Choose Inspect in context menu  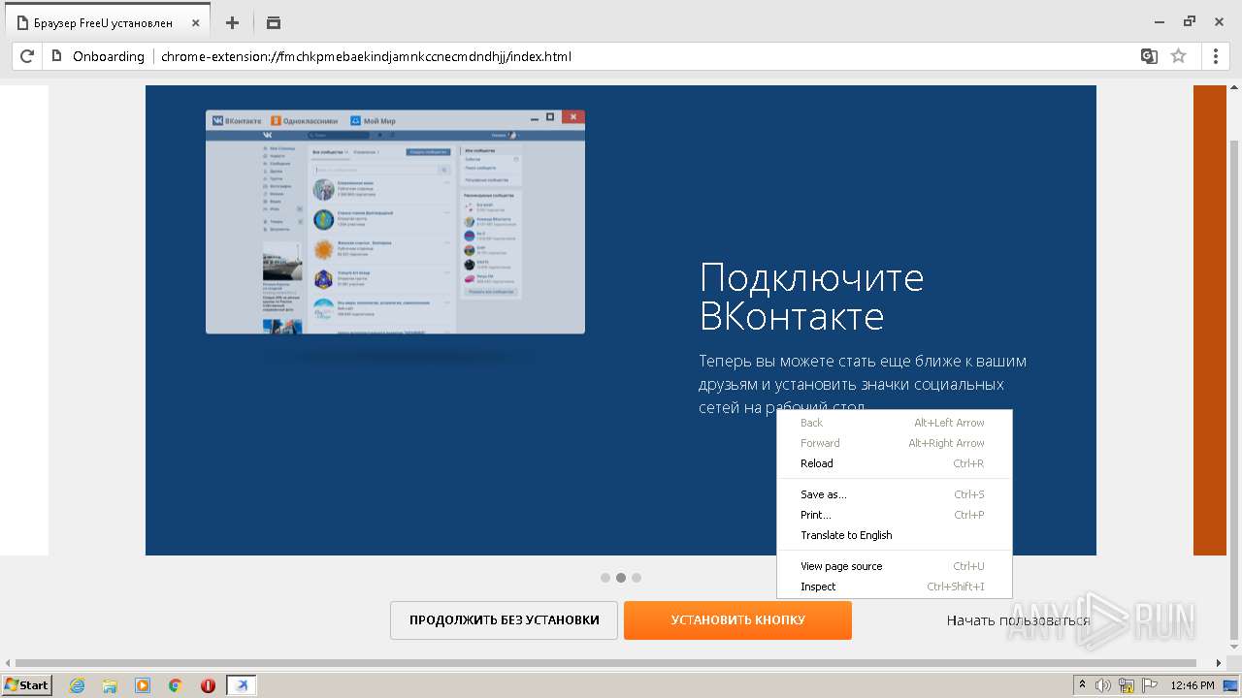[895, 587]
